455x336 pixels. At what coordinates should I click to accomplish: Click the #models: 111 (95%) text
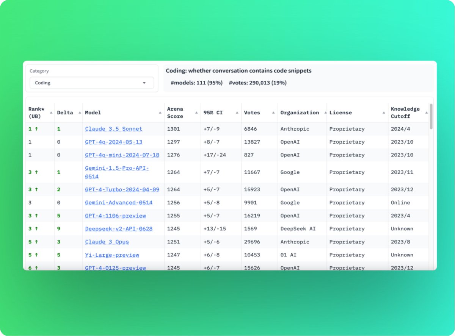[x=196, y=83]
